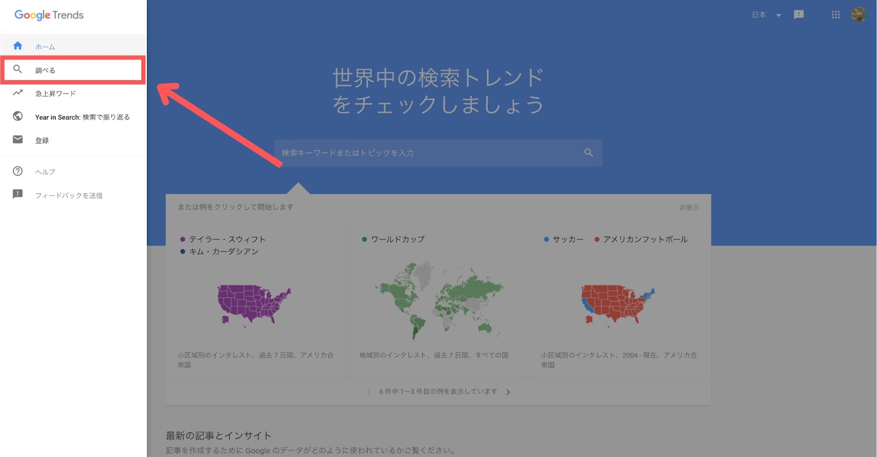Click the envelope icon beside 登録

click(x=18, y=140)
